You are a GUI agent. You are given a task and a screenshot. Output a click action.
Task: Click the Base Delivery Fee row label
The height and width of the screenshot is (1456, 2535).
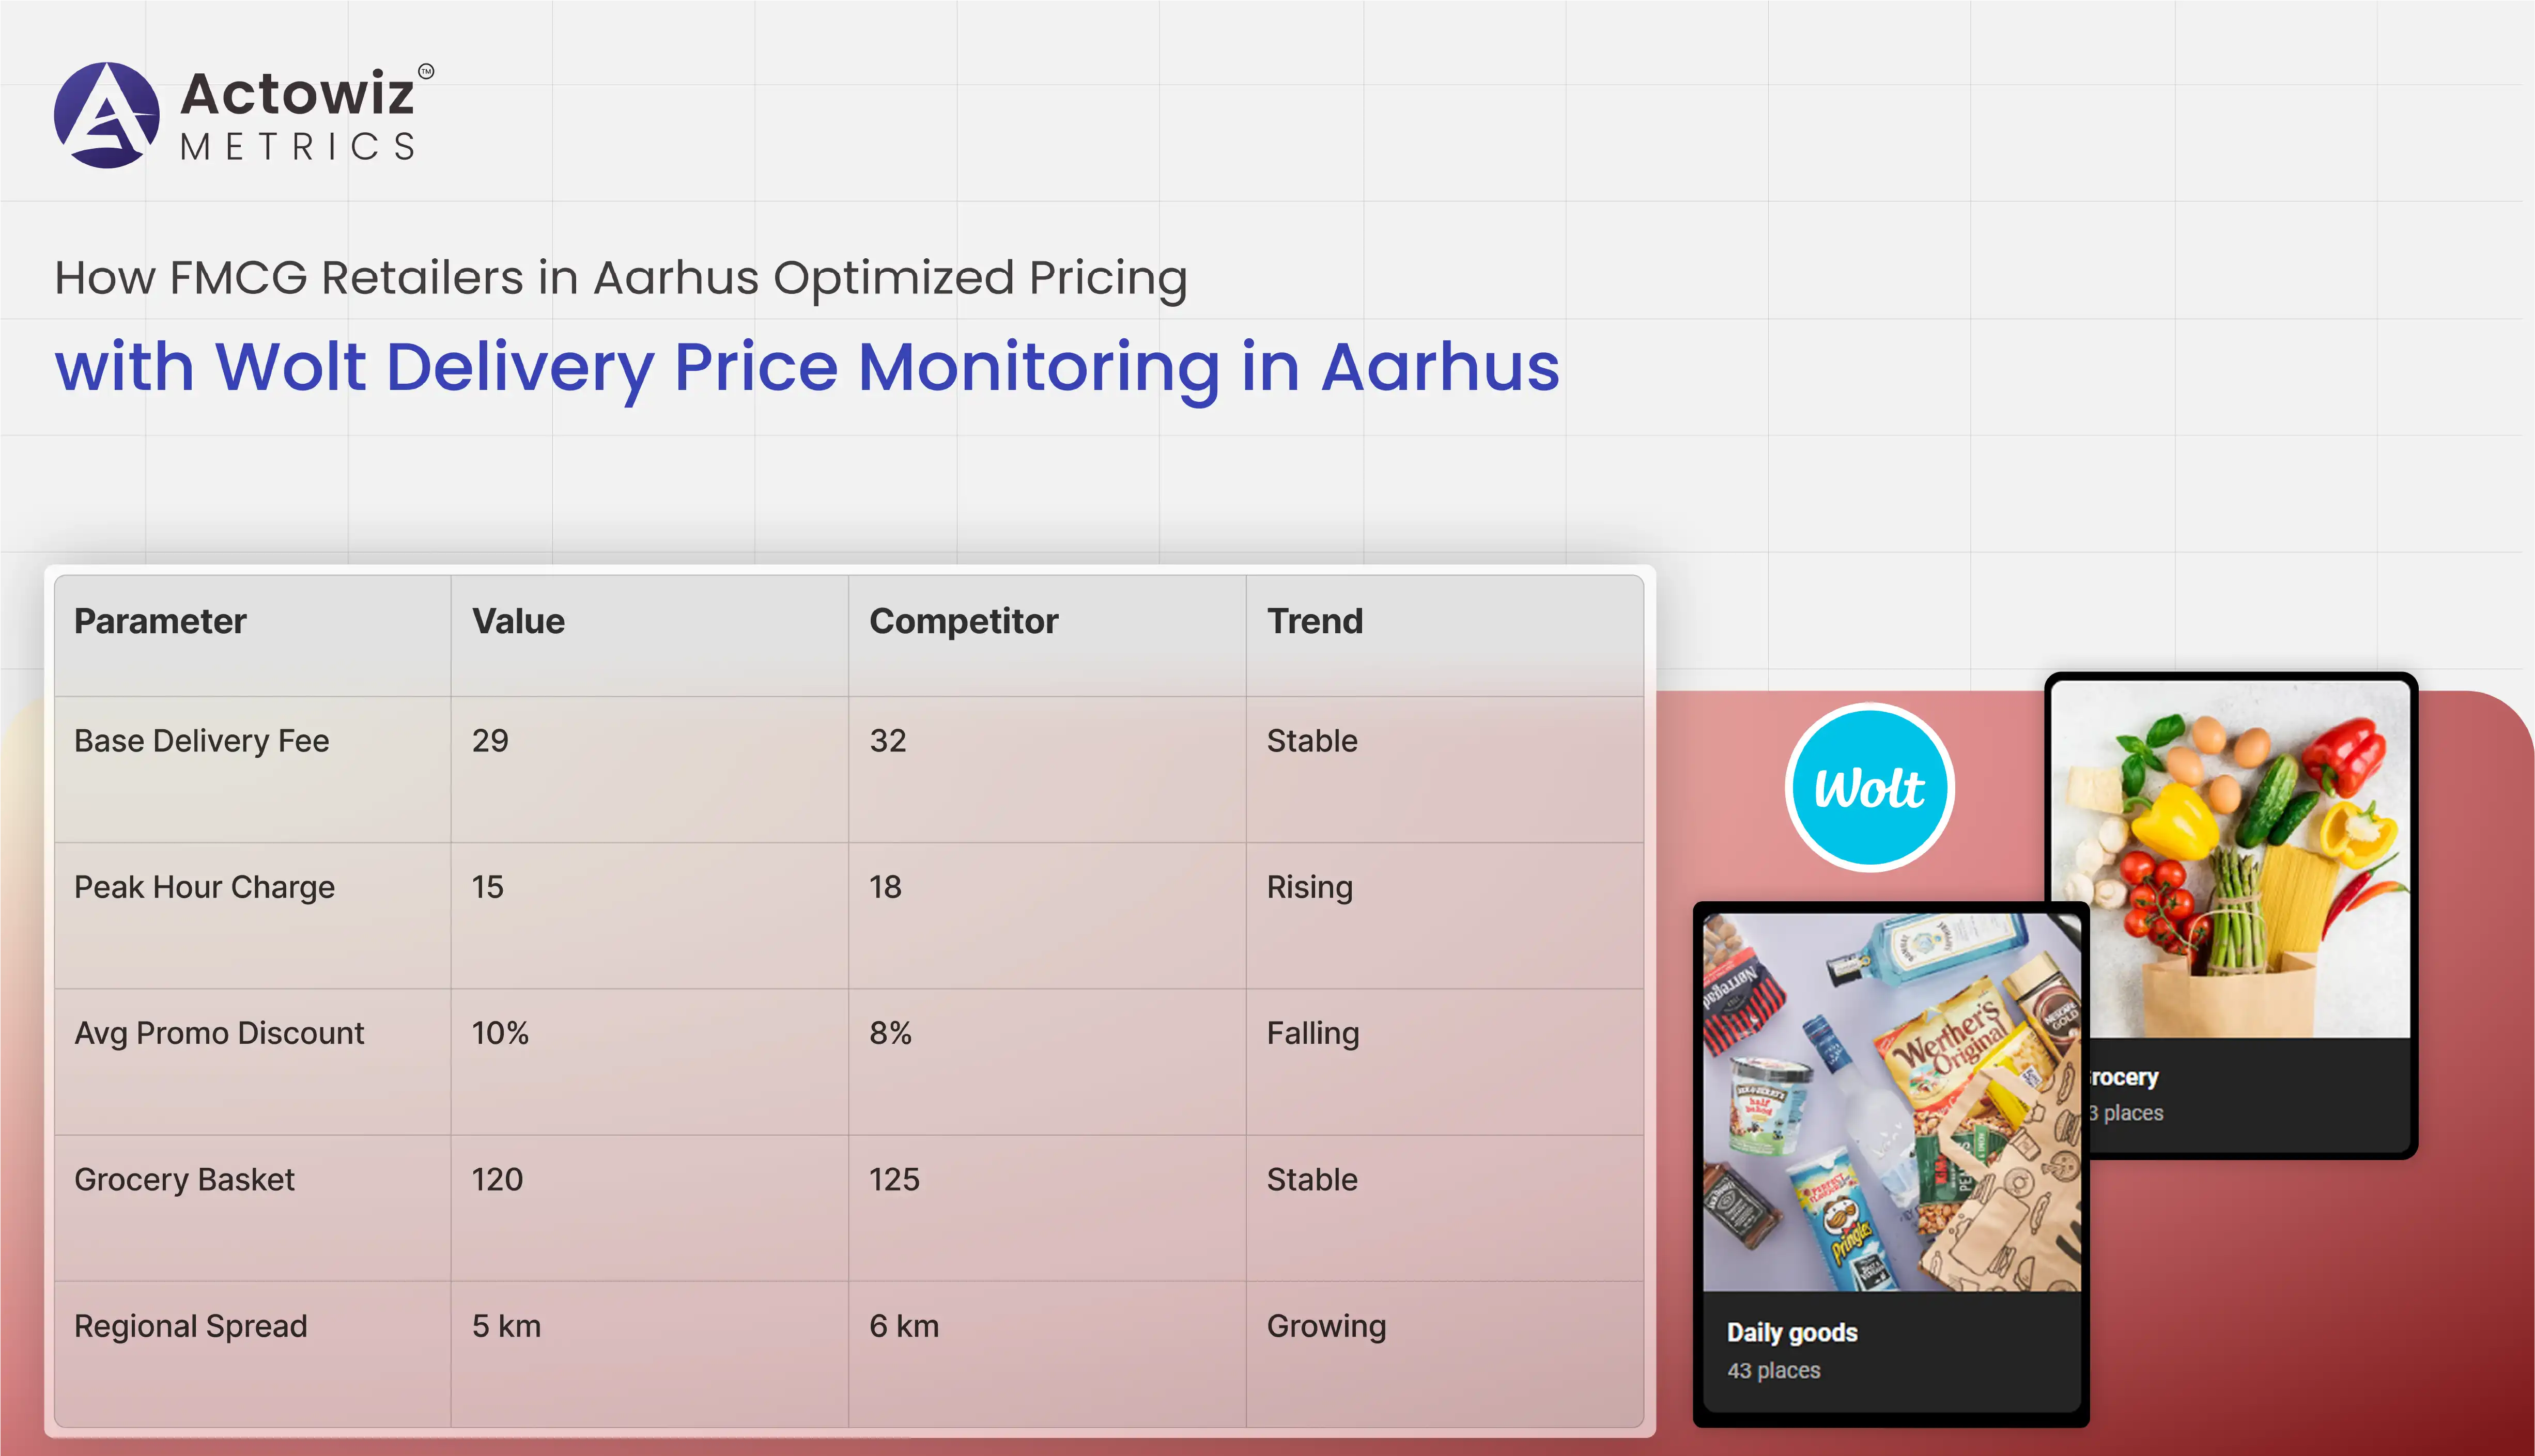tap(201, 741)
